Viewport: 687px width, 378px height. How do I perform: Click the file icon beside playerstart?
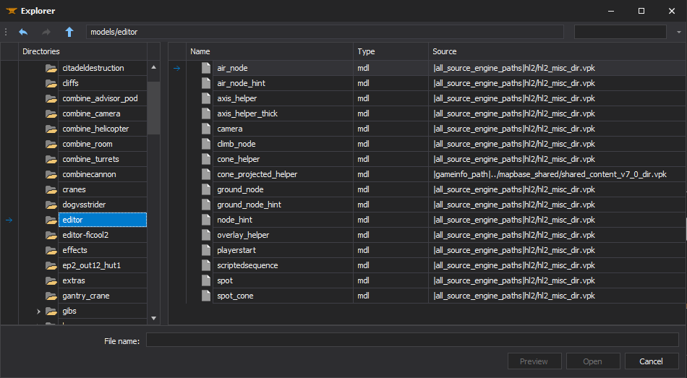tap(205, 250)
